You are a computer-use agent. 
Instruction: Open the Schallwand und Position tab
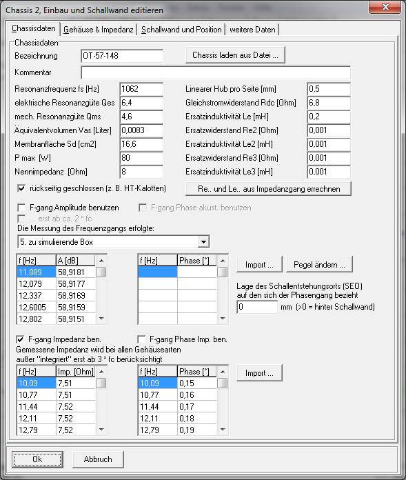(x=181, y=30)
